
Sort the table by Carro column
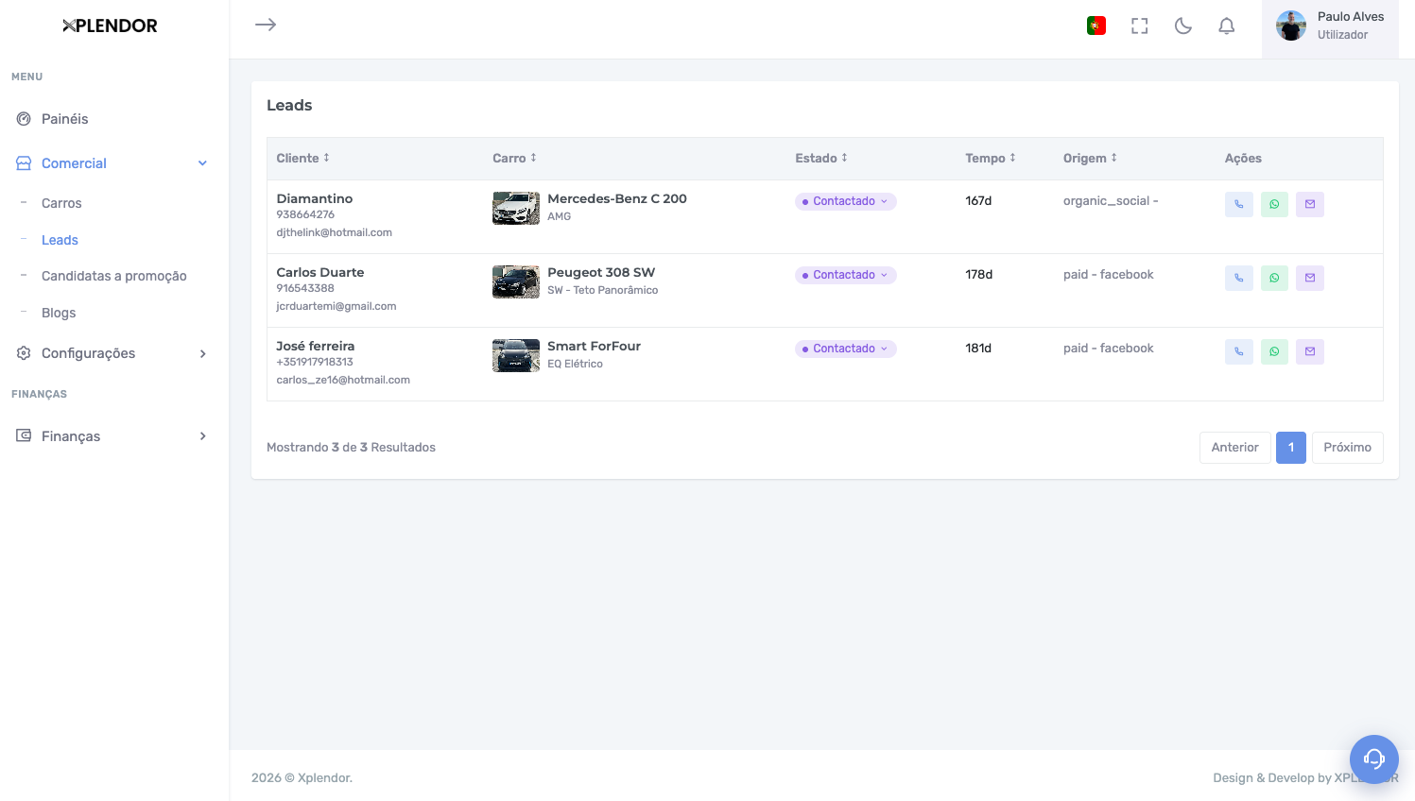(x=514, y=159)
